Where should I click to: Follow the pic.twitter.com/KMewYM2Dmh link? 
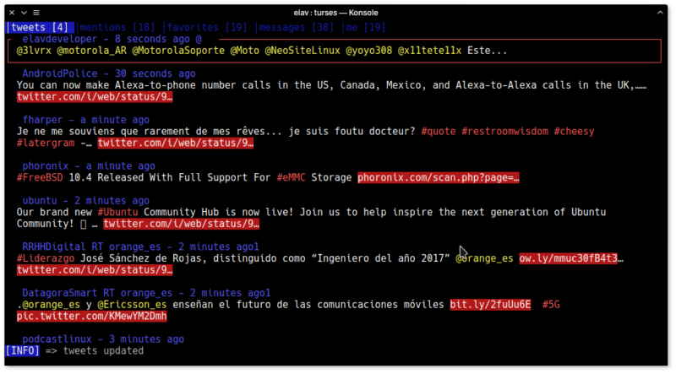[91, 316]
